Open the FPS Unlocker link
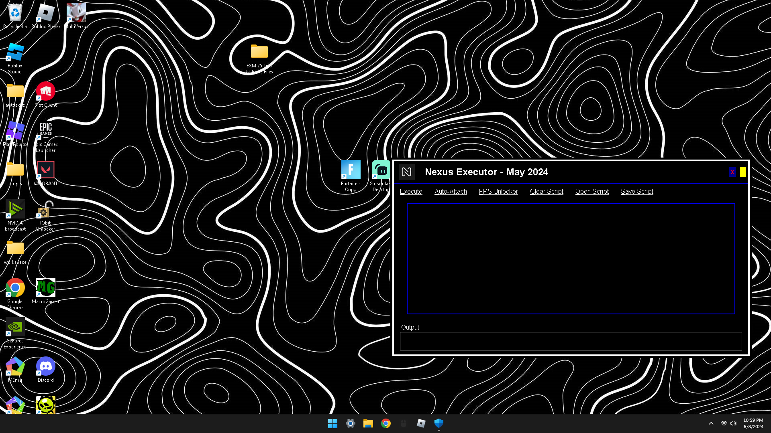The width and height of the screenshot is (771, 433). [x=498, y=192]
